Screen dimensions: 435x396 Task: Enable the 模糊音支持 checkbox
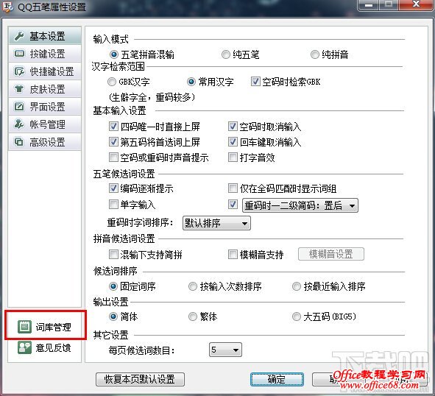tap(233, 254)
